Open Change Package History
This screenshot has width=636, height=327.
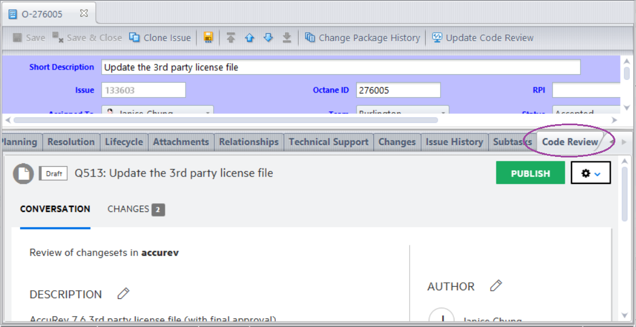363,38
